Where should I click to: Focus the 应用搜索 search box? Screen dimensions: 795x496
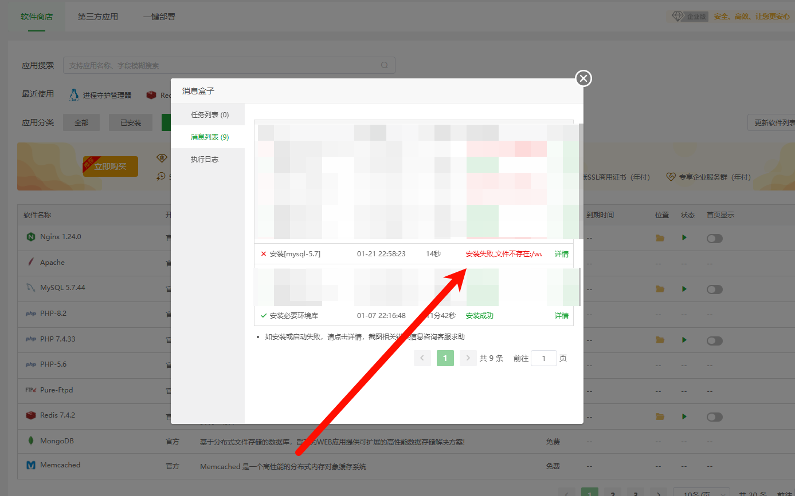(229, 65)
